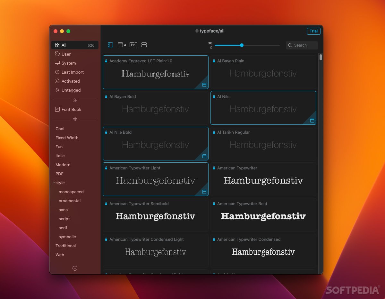
Task: Select the ornamental style tag
Action: pyautogui.click(x=70, y=201)
